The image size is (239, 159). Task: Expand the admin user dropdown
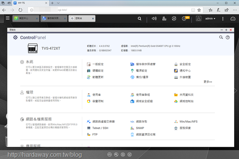(210, 19)
